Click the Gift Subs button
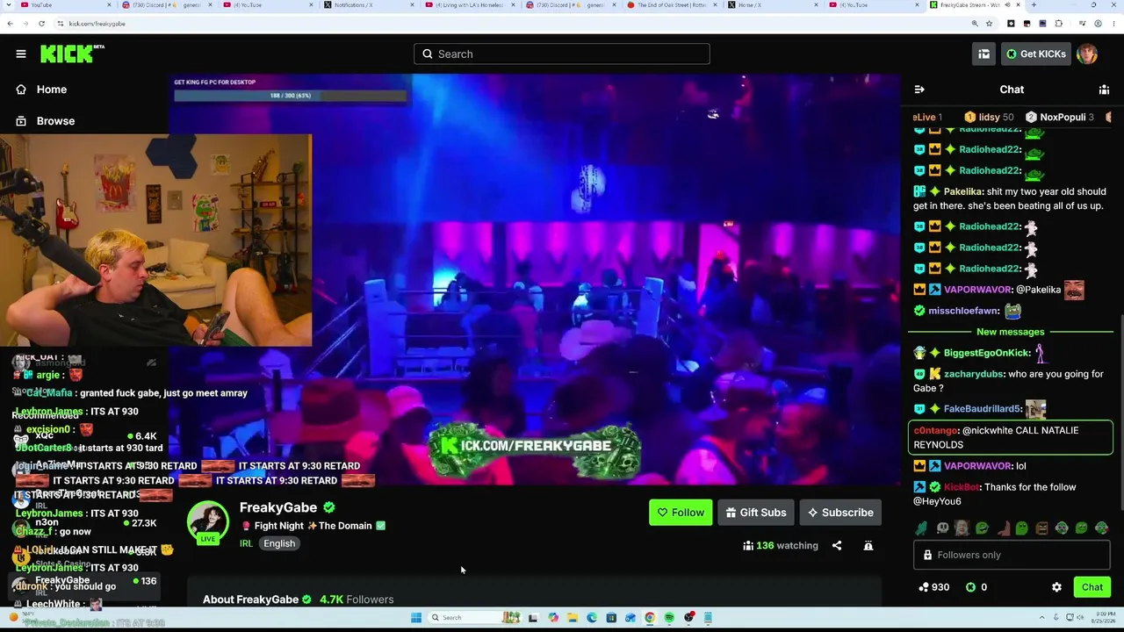Image resolution: width=1124 pixels, height=632 pixels. tap(755, 513)
